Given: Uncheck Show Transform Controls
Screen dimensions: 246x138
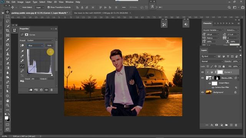Looking at the screenshot, I should 48,7.
